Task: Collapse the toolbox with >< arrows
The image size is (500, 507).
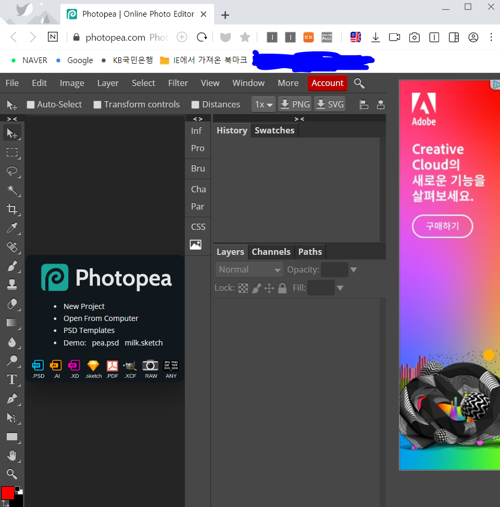Action: click(12, 119)
